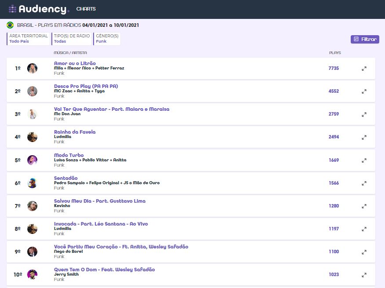Open song Amor ou o Litrão
The image size is (385, 288).
click(75, 63)
